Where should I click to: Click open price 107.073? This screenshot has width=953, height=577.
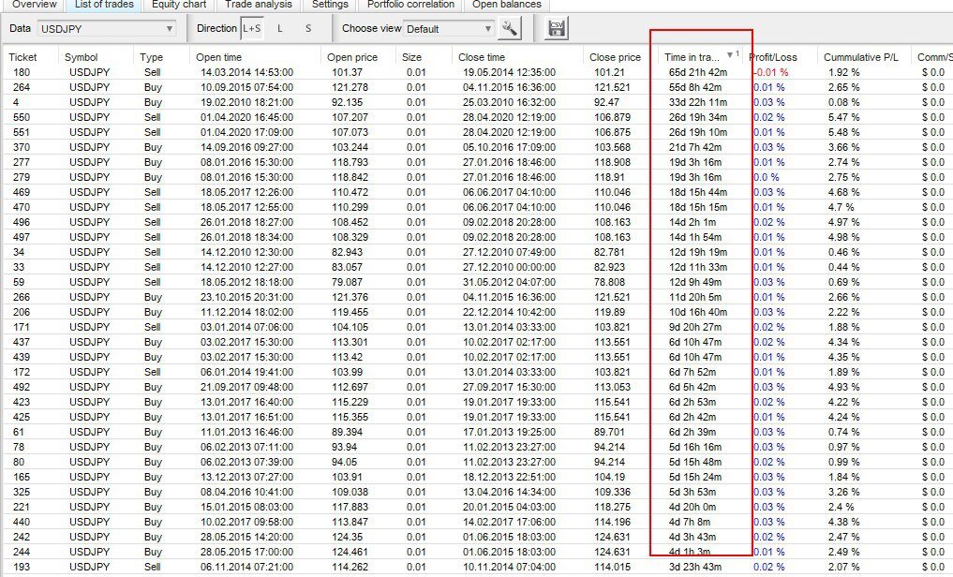pyautogui.click(x=350, y=132)
